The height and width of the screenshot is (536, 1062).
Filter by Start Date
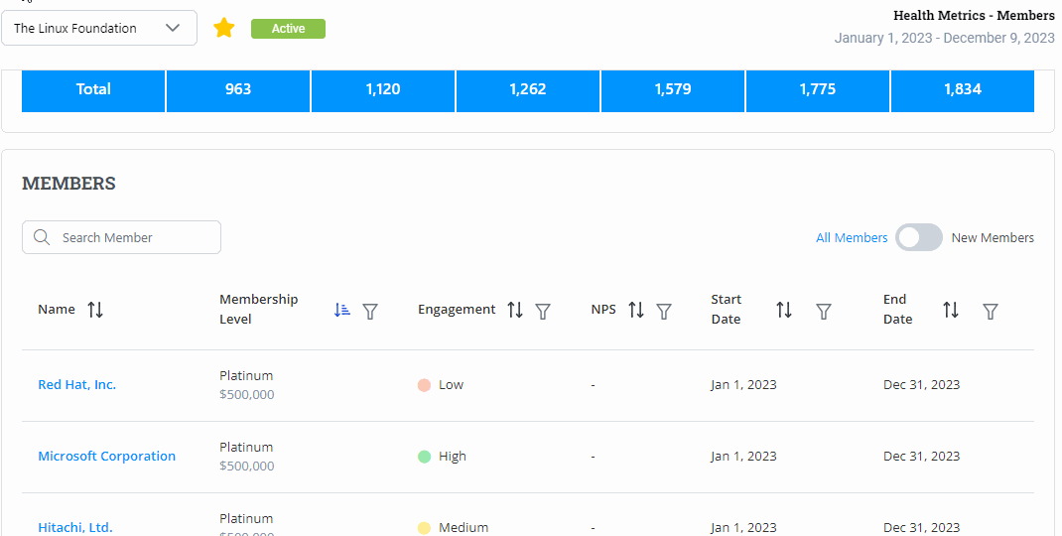pos(824,311)
